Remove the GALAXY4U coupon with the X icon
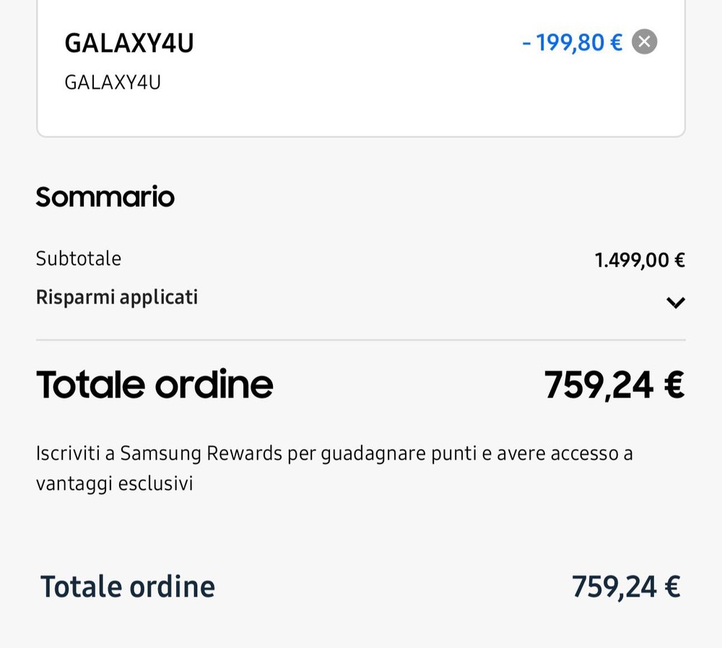The width and height of the screenshot is (722, 648). coord(644,42)
